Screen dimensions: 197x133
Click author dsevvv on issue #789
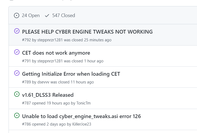point(43,82)
